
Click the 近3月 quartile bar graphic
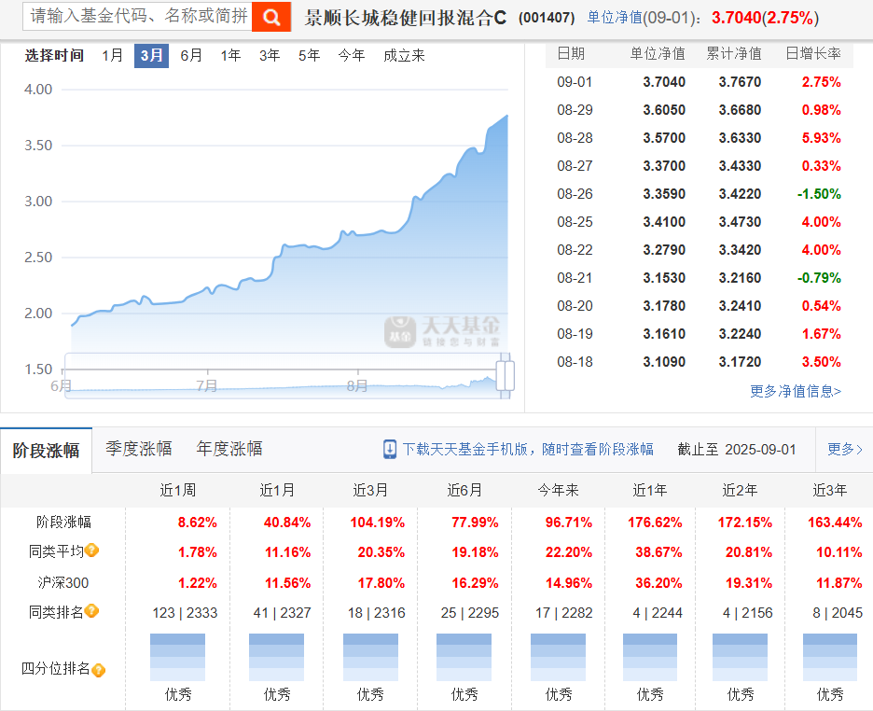click(x=370, y=657)
